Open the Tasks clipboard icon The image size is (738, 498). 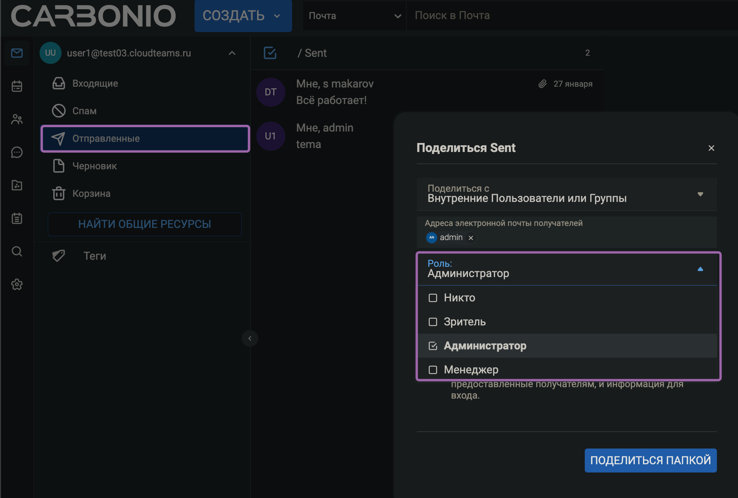click(x=17, y=218)
